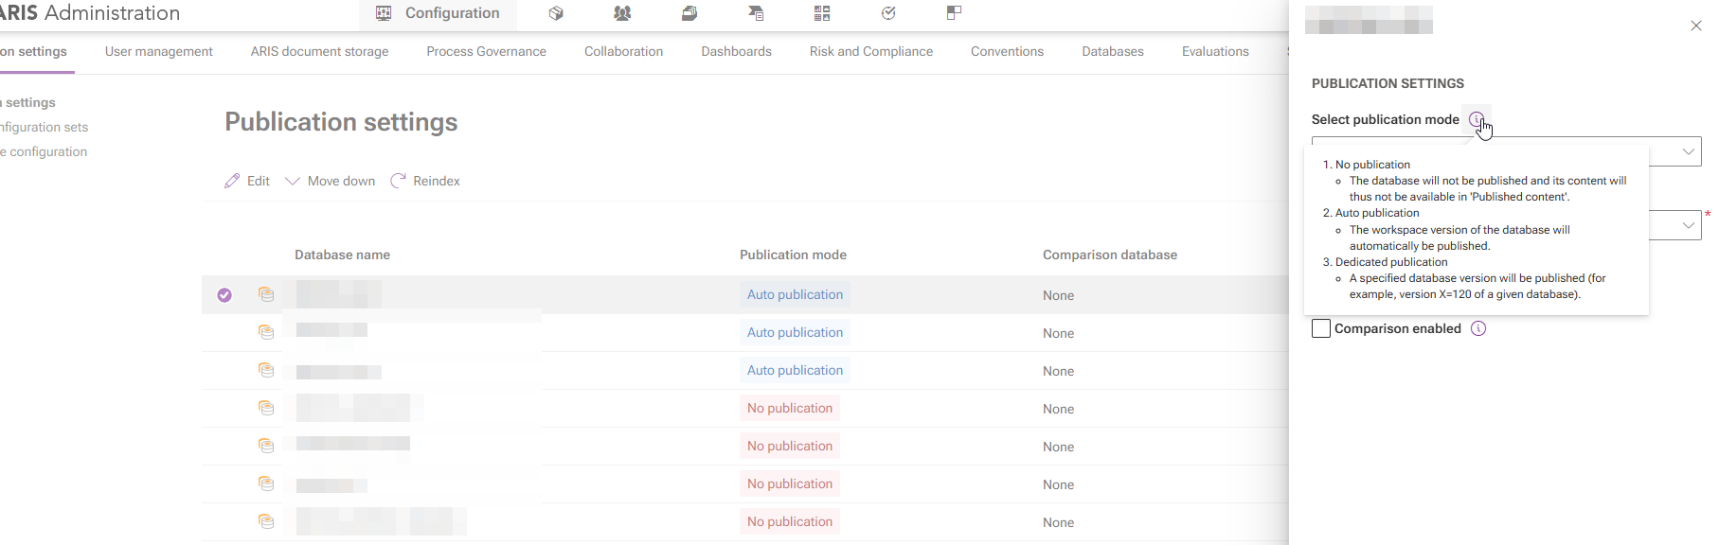Click info icon next to Comparison enabled

coord(1478,328)
